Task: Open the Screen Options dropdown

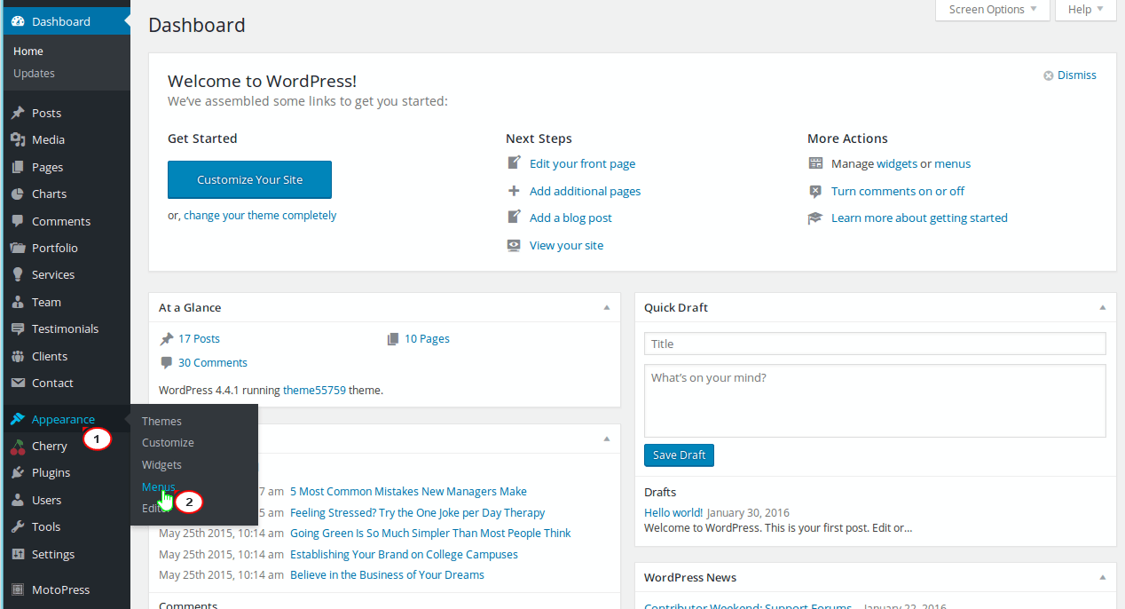Action: (x=992, y=10)
